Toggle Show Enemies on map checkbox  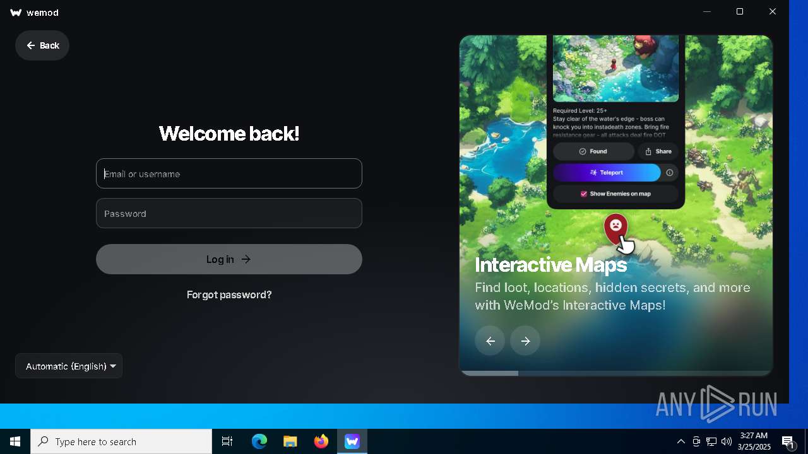point(584,194)
